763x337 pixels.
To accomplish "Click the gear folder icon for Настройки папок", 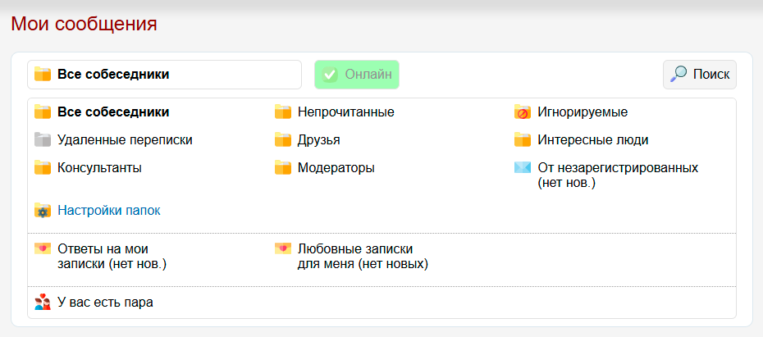I will [43, 211].
